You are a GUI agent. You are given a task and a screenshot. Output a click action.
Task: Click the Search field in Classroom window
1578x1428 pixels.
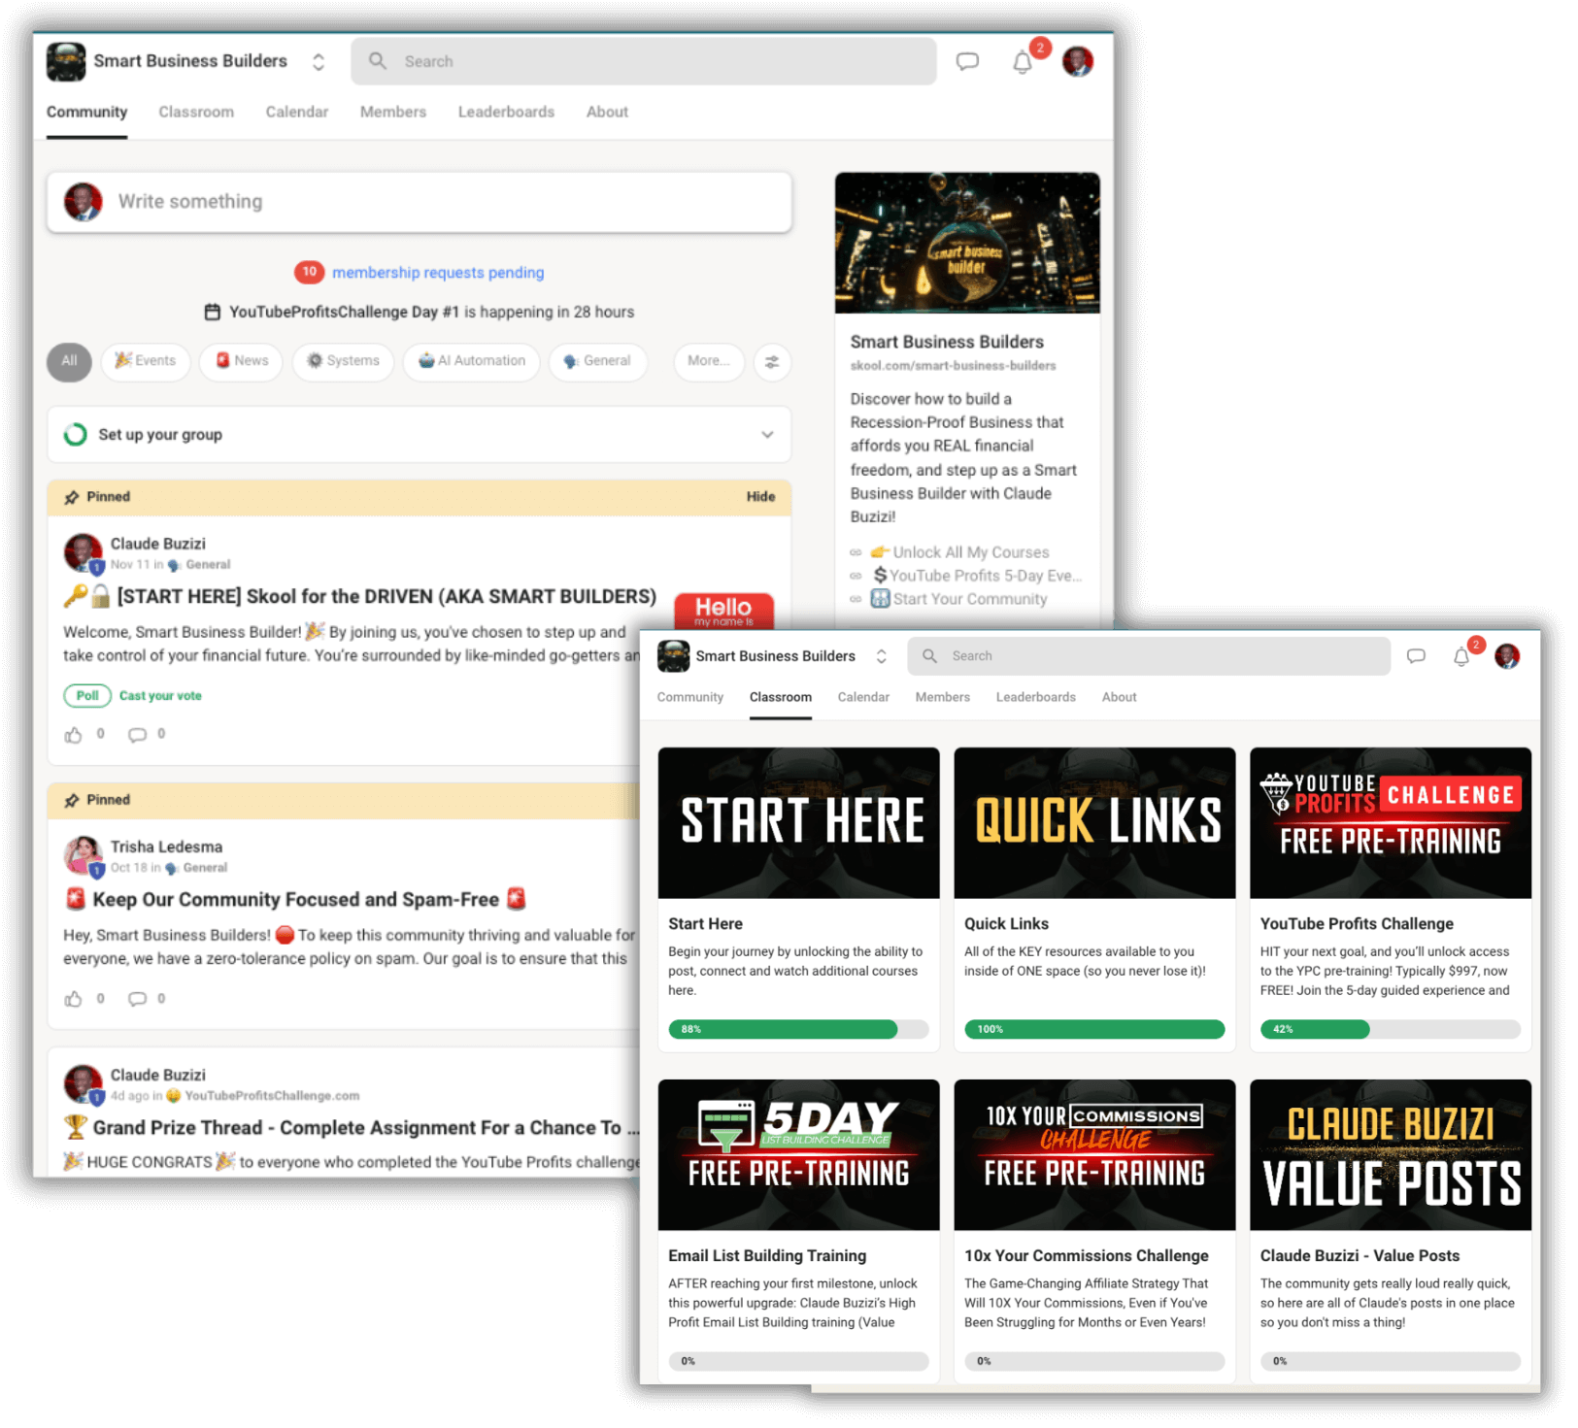[x=1149, y=656]
